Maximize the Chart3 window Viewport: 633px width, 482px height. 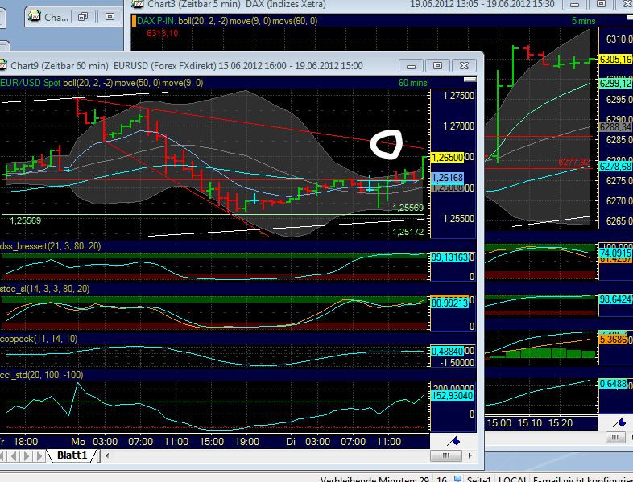pyautogui.click(x=601, y=5)
